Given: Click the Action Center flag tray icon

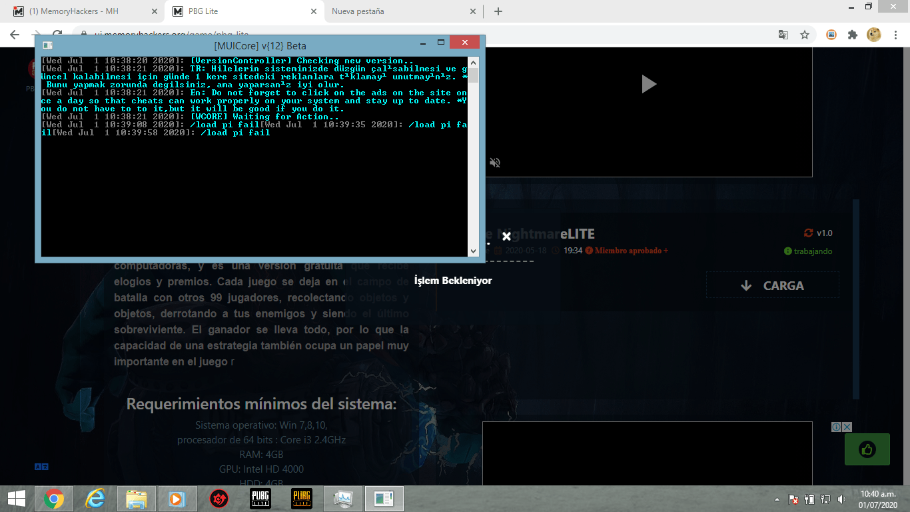Looking at the screenshot, I should pyautogui.click(x=793, y=499).
